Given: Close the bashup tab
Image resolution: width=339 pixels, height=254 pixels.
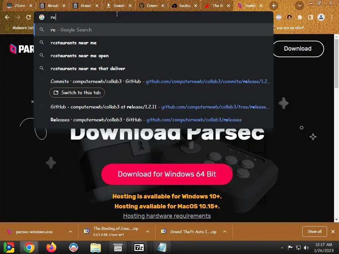Looking at the screenshot, I should [x=195, y=6].
